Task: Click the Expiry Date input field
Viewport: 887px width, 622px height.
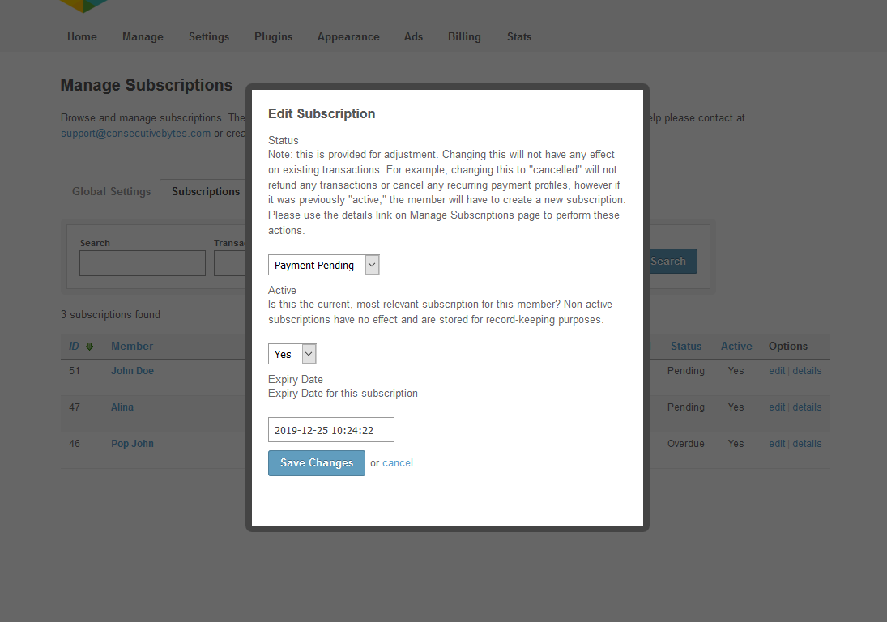Action: (330, 430)
